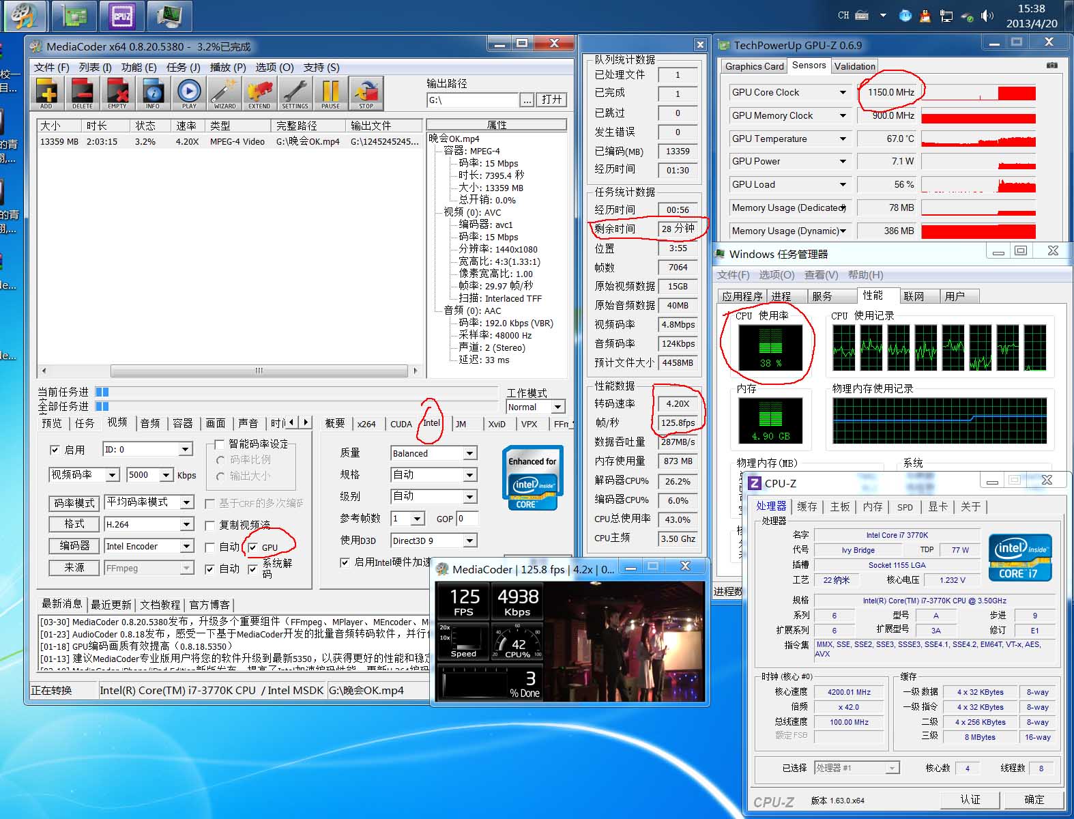
Task: Click the 认证 button in CPU-Z
Action: (x=970, y=799)
